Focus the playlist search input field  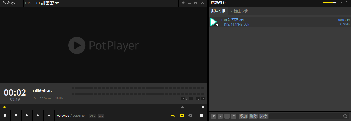coord(305,116)
